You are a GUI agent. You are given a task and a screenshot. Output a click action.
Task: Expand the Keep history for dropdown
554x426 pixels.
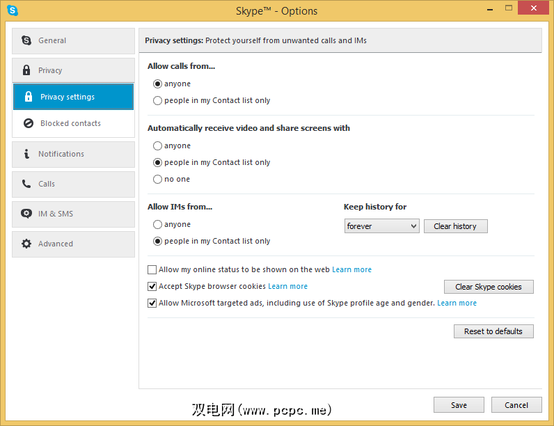[382, 226]
